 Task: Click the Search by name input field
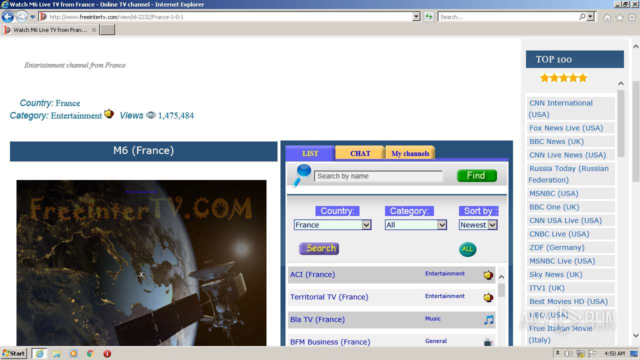378,176
